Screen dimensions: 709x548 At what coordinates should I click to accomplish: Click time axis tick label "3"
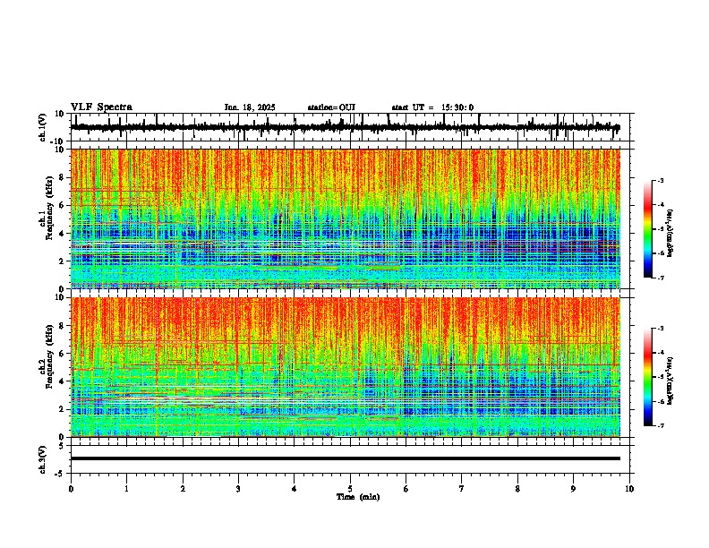(x=238, y=489)
